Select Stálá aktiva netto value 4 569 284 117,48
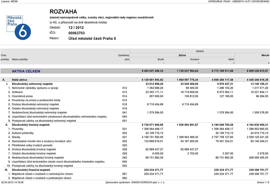 pyautogui.click(x=222, y=80)
